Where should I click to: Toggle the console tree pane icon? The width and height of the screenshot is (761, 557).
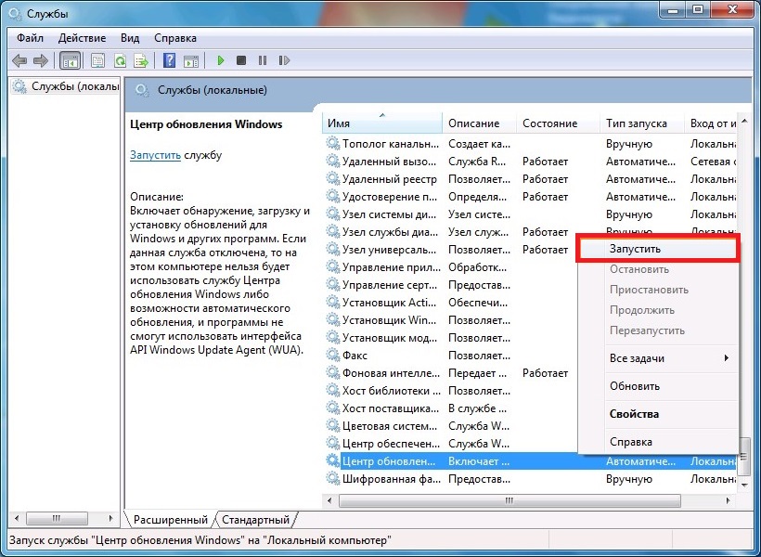[x=70, y=60]
